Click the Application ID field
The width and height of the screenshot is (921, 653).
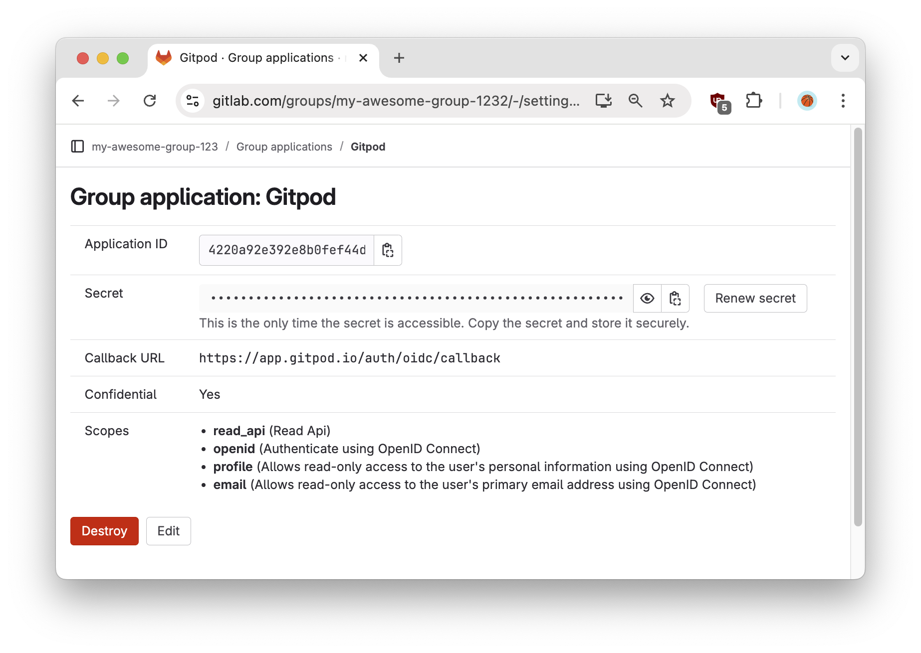point(287,250)
